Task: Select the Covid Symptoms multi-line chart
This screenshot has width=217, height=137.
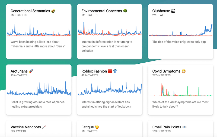Action: pos(181,90)
